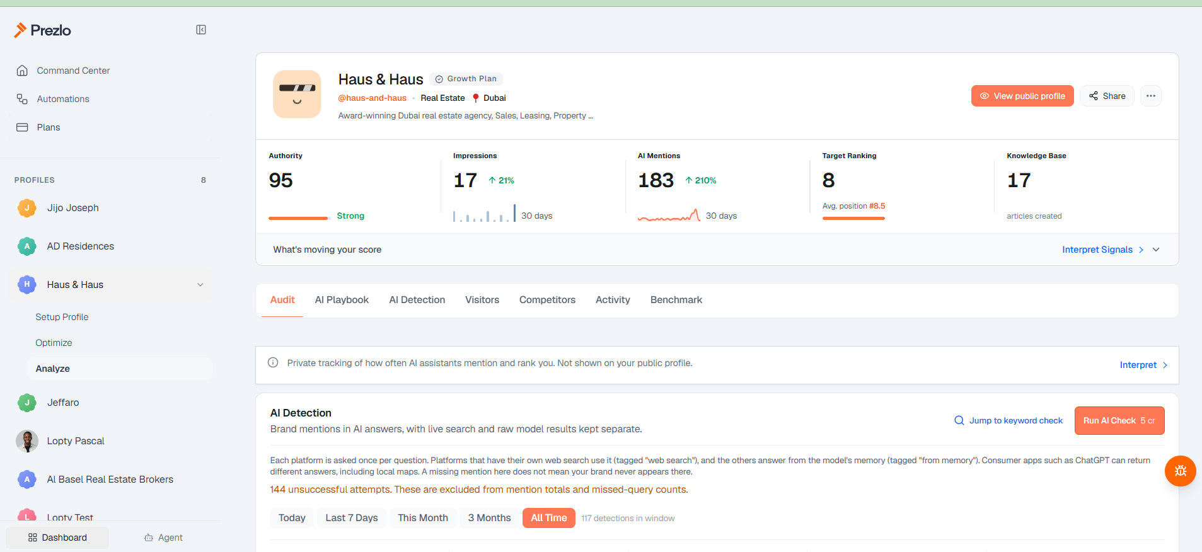Viewport: 1202px width, 552px height.
Task: Click the Dubai location pin icon
Action: (476, 98)
